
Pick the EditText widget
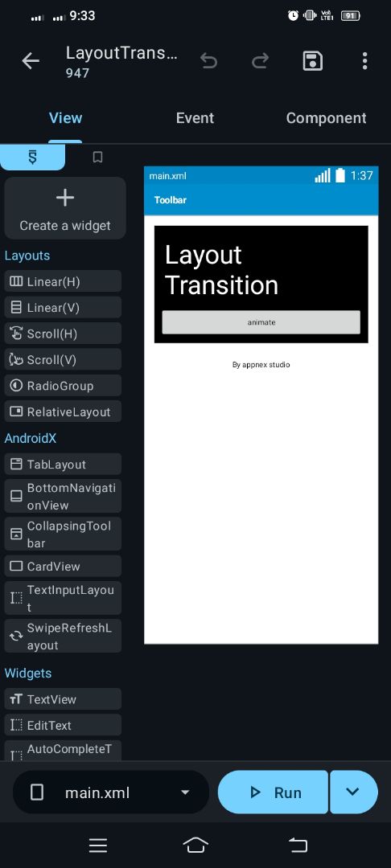tap(63, 725)
